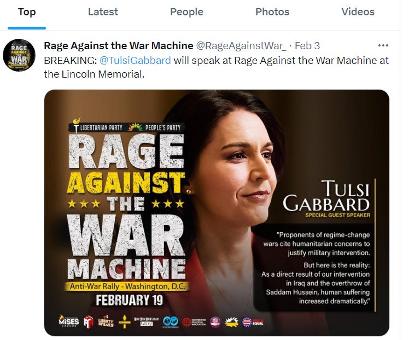Switch to the People tab
The height and width of the screenshot is (340, 409).
[x=186, y=12]
